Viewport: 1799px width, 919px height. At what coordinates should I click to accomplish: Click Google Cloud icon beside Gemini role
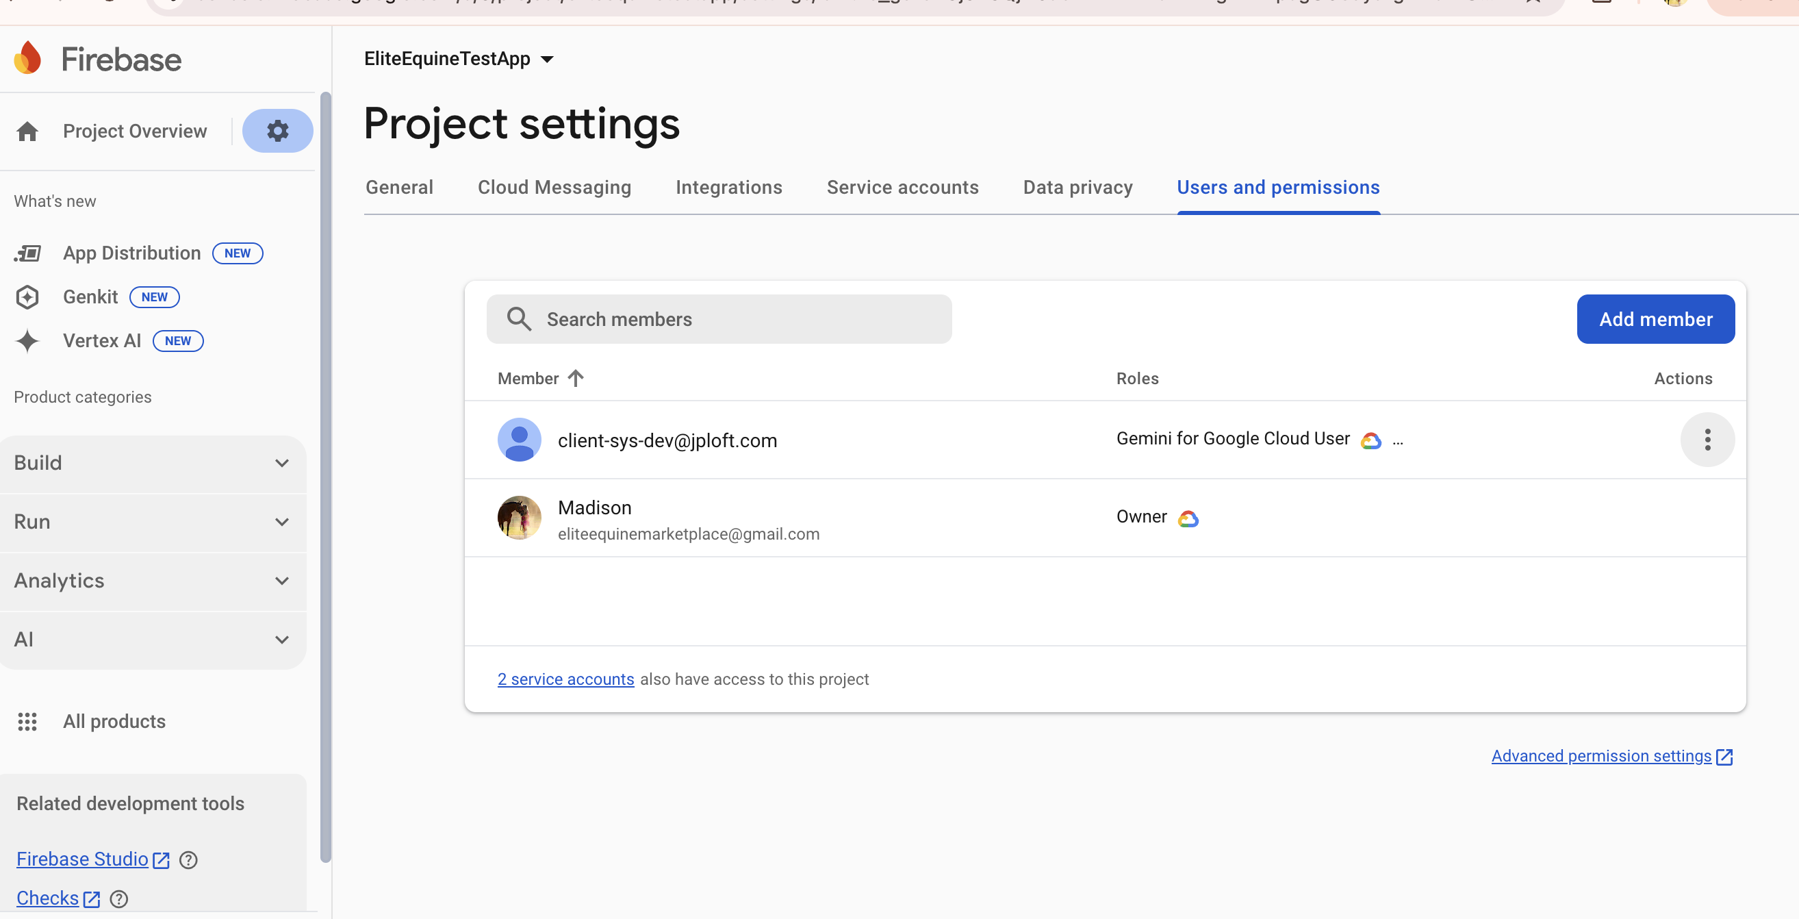[1370, 440]
